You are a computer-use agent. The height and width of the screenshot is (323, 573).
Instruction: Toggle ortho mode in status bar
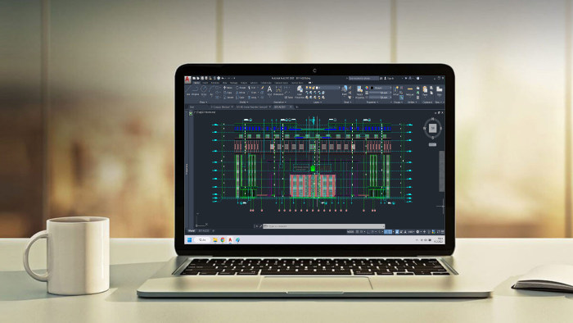click(x=369, y=232)
